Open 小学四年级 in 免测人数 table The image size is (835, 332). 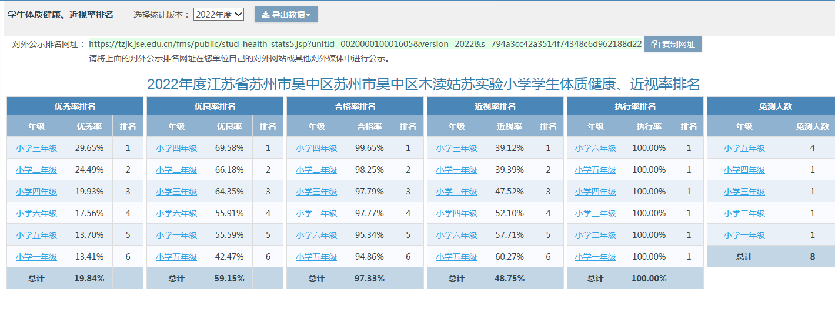point(744,170)
